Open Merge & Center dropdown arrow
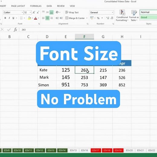Viewport: 157px width, 157px height. (87, 18)
